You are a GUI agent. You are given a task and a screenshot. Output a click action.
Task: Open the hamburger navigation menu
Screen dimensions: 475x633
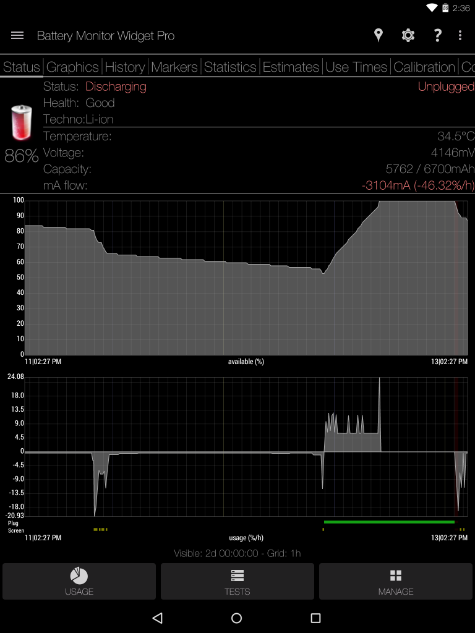(17, 35)
